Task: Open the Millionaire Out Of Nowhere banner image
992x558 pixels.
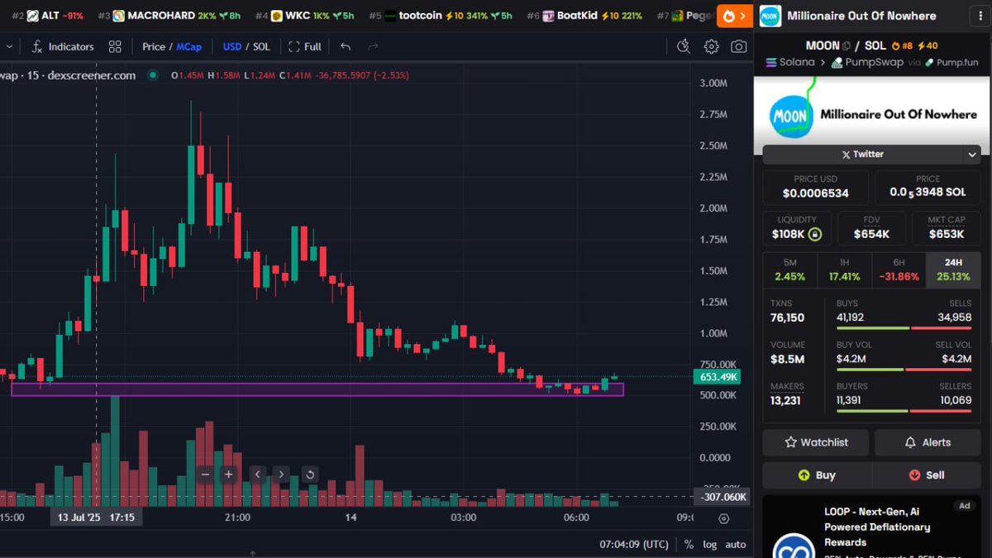Action: click(x=872, y=115)
